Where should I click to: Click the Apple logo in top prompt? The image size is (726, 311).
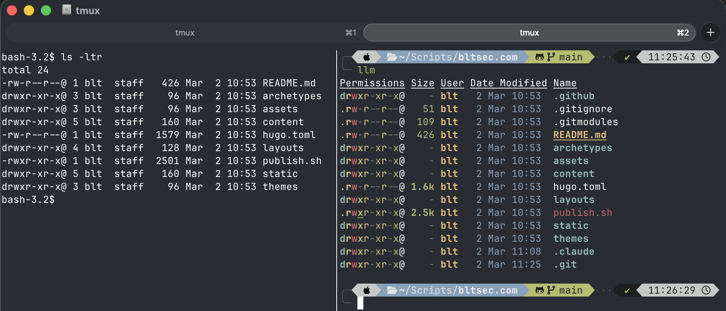click(366, 57)
